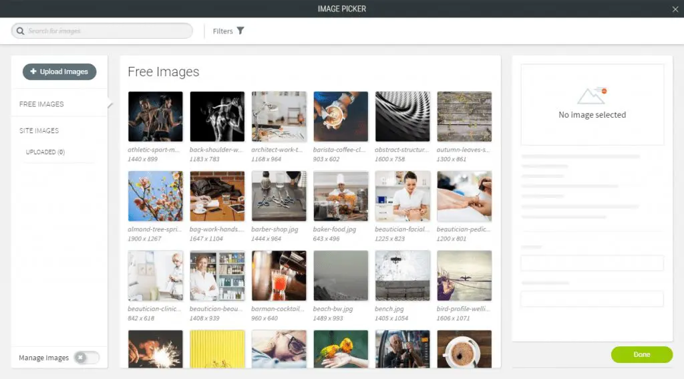684x379 pixels.
Task: Click the Filters label
Action: tap(222, 31)
